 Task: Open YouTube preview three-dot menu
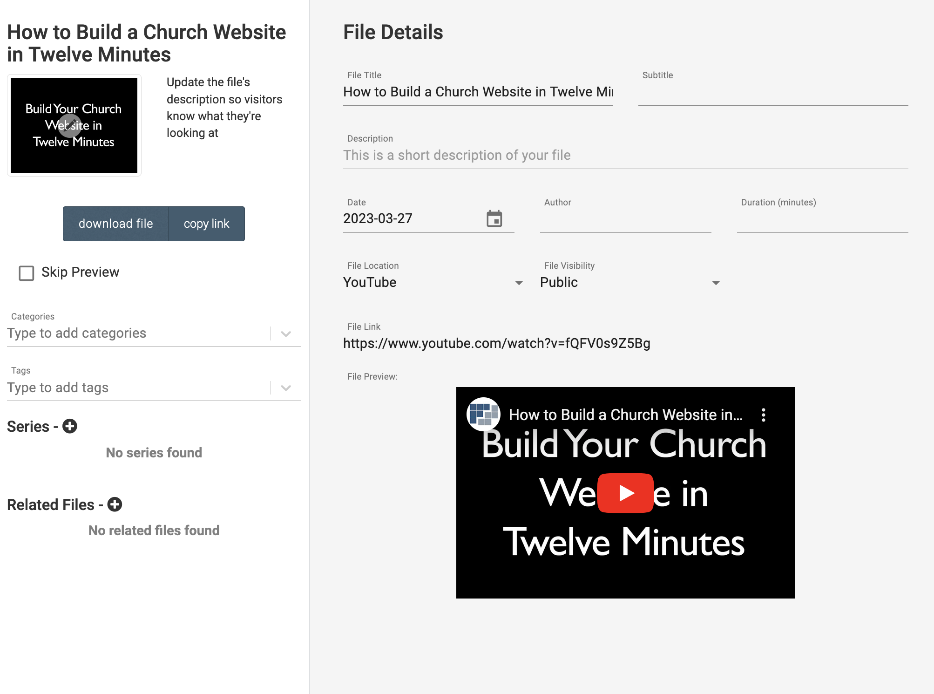763,415
